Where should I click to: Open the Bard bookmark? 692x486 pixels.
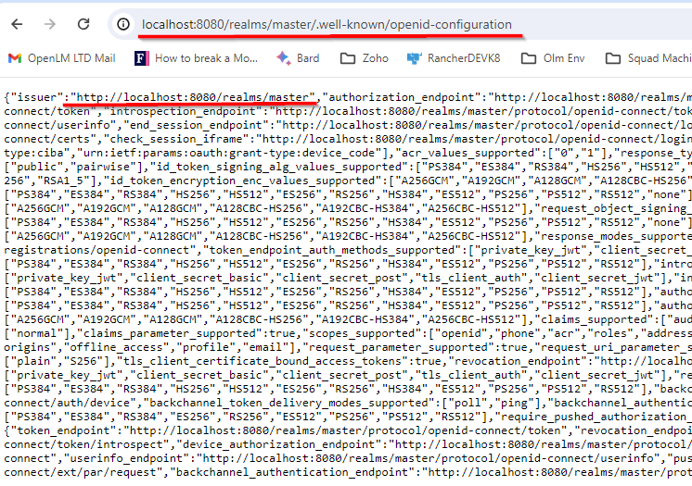tap(297, 57)
